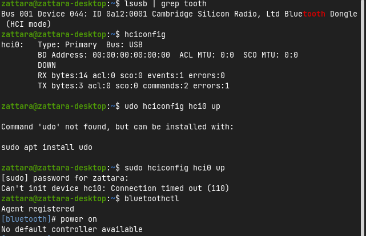Screen dimensions: 366x236
Task: Click 'Cambridge Silicon Radio, Ltd' text
Action: pos(216,14)
